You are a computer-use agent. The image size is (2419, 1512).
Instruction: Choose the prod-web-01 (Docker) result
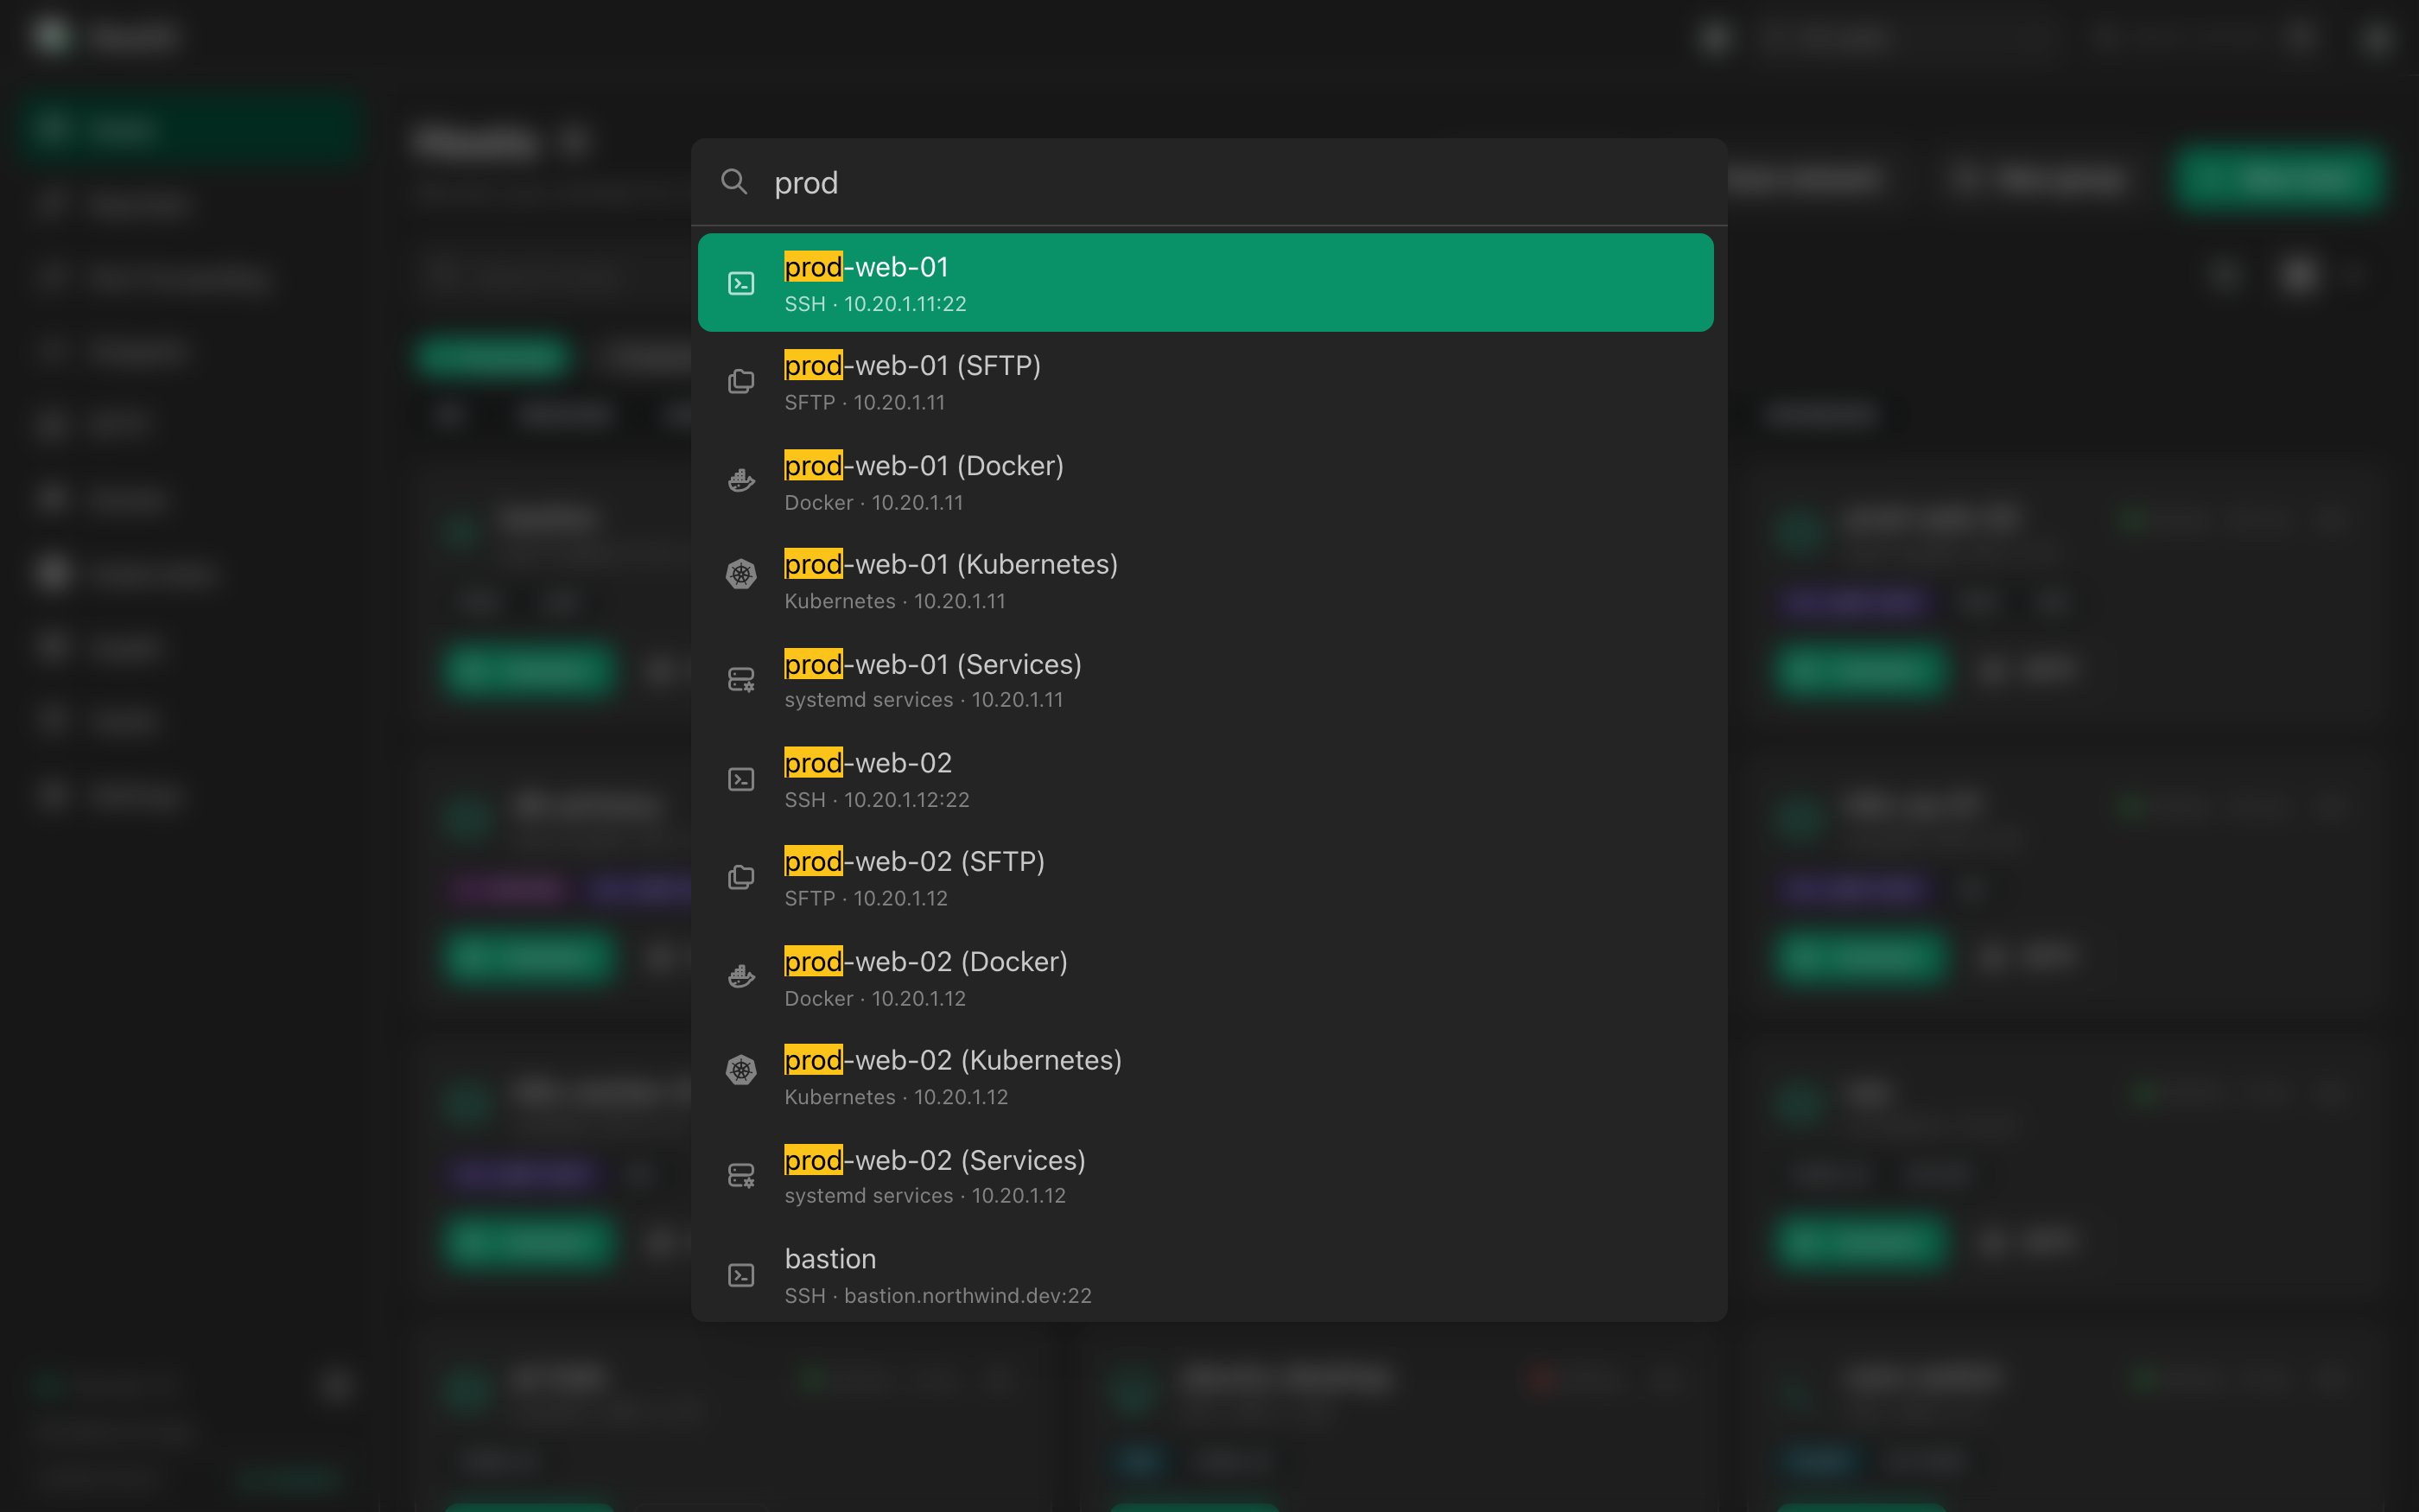click(x=1205, y=481)
